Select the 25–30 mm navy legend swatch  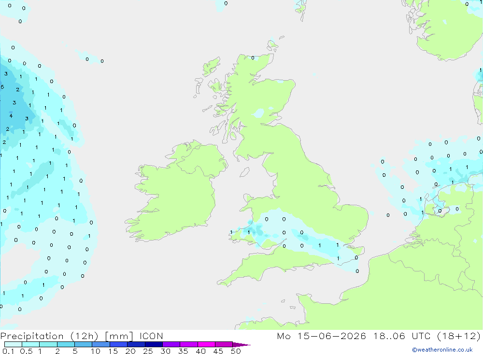pyautogui.click(x=154, y=344)
